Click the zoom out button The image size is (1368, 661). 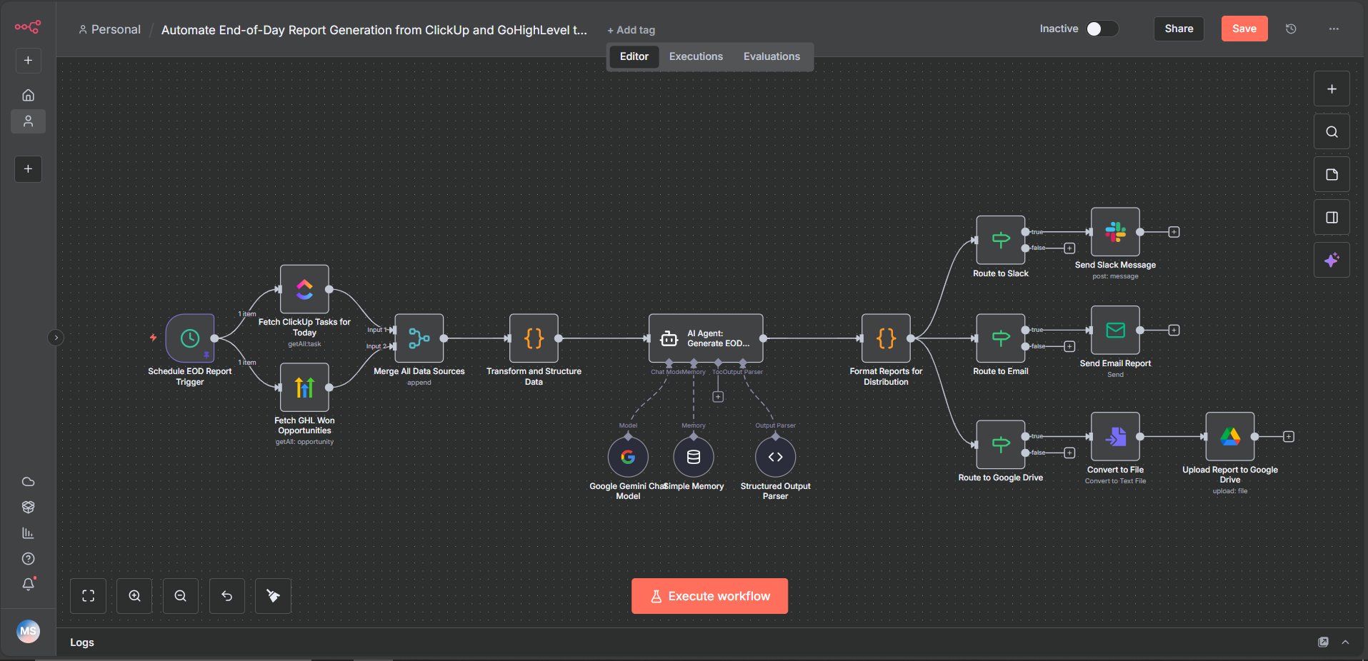pos(181,596)
